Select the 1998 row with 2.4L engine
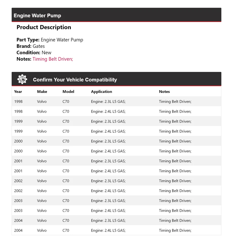 tap(116, 111)
